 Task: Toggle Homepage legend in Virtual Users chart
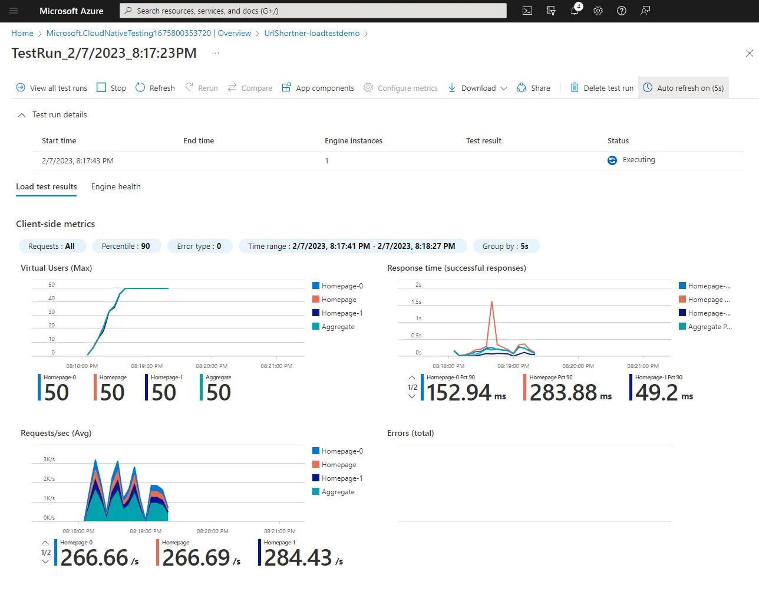coord(334,300)
